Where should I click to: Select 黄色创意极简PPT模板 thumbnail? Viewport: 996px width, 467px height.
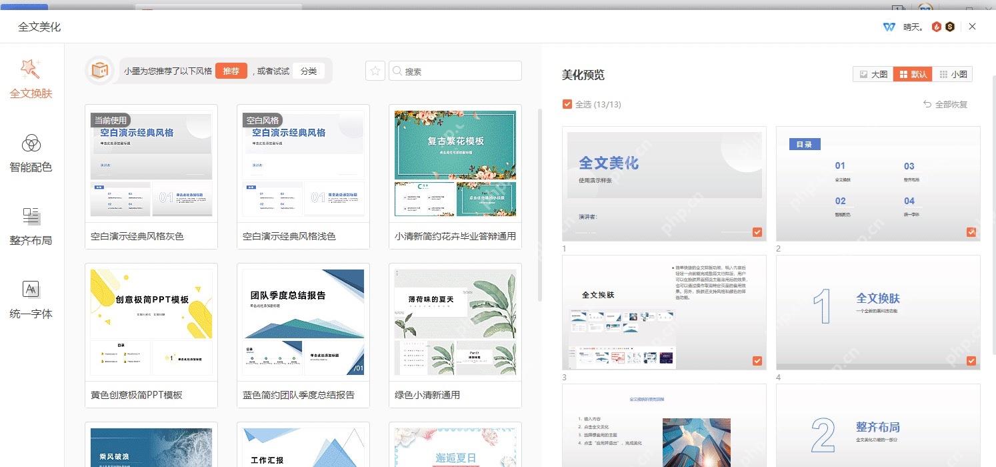(x=151, y=322)
